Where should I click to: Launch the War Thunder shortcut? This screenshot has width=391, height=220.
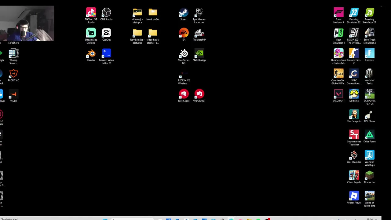(354, 155)
